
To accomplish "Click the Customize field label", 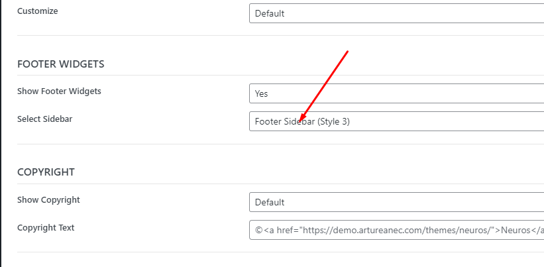I will pos(38,11).
